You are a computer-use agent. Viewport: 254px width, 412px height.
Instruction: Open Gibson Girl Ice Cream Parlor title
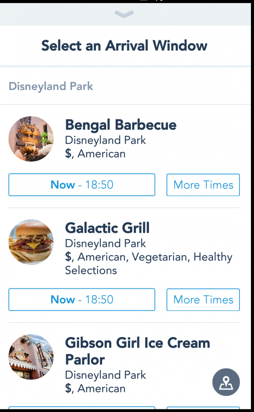tap(137, 351)
